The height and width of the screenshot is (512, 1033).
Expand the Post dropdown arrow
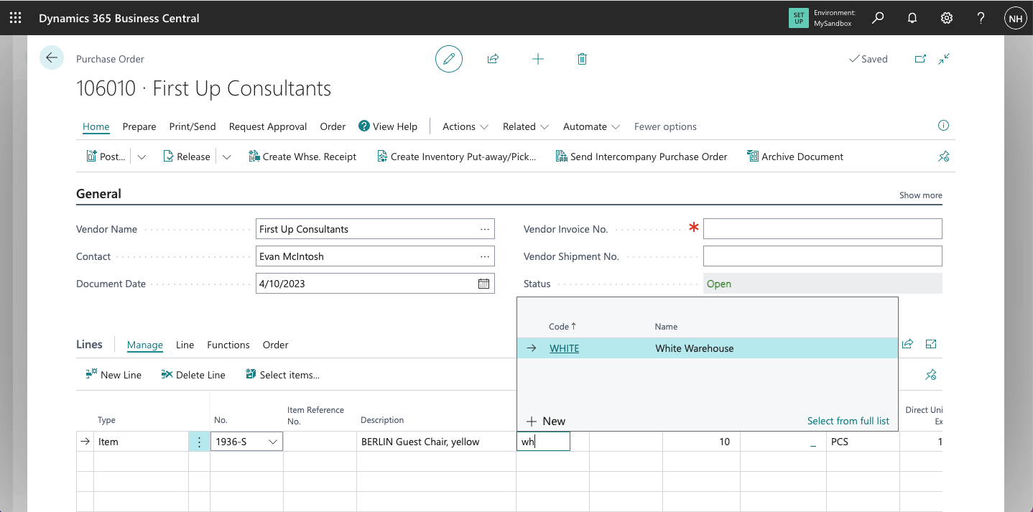[x=142, y=157]
